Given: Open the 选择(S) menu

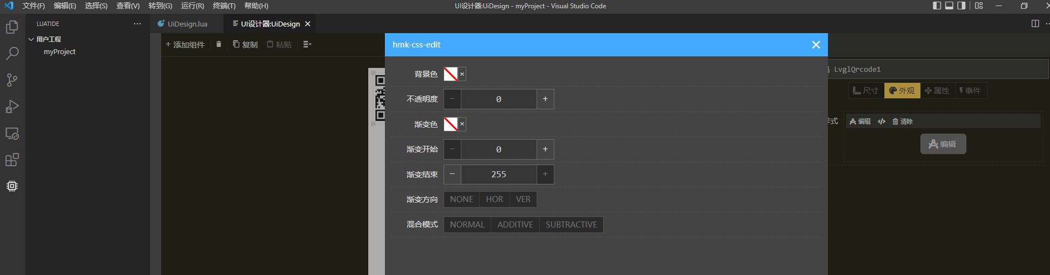Looking at the screenshot, I should click(96, 6).
